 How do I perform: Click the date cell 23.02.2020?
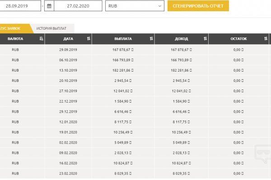[69, 173]
